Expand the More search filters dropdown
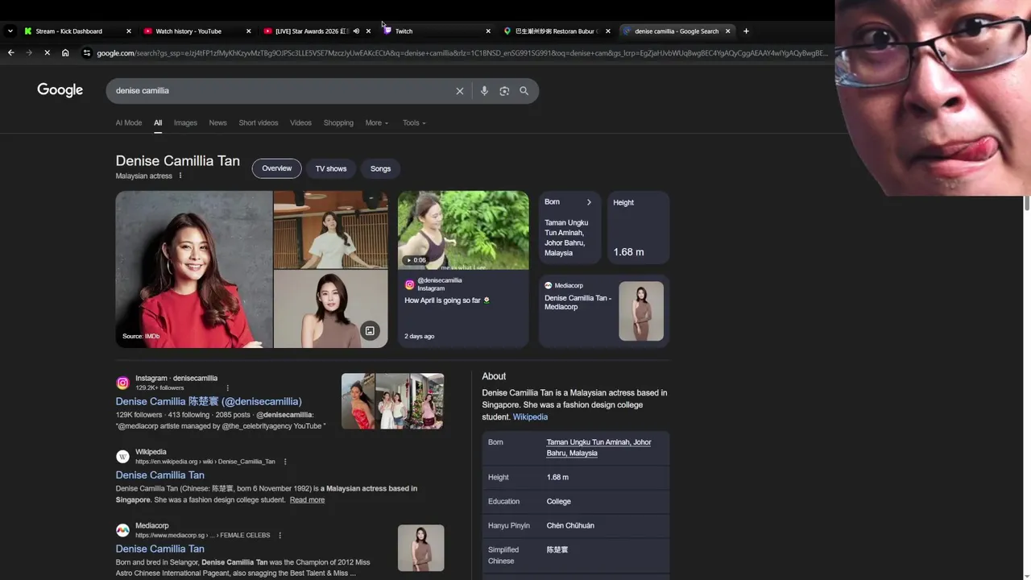 (377, 123)
